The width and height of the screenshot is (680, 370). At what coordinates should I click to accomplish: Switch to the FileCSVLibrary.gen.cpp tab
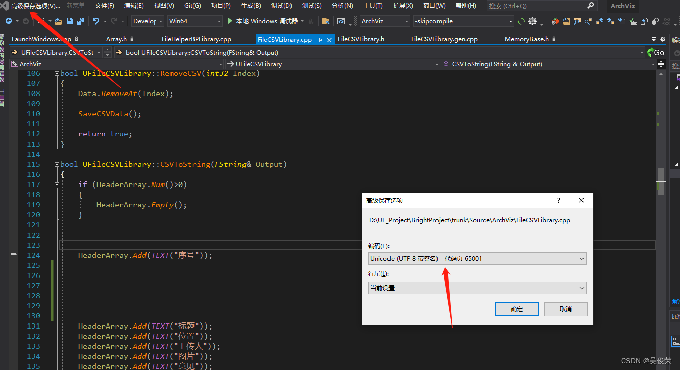tap(445, 39)
